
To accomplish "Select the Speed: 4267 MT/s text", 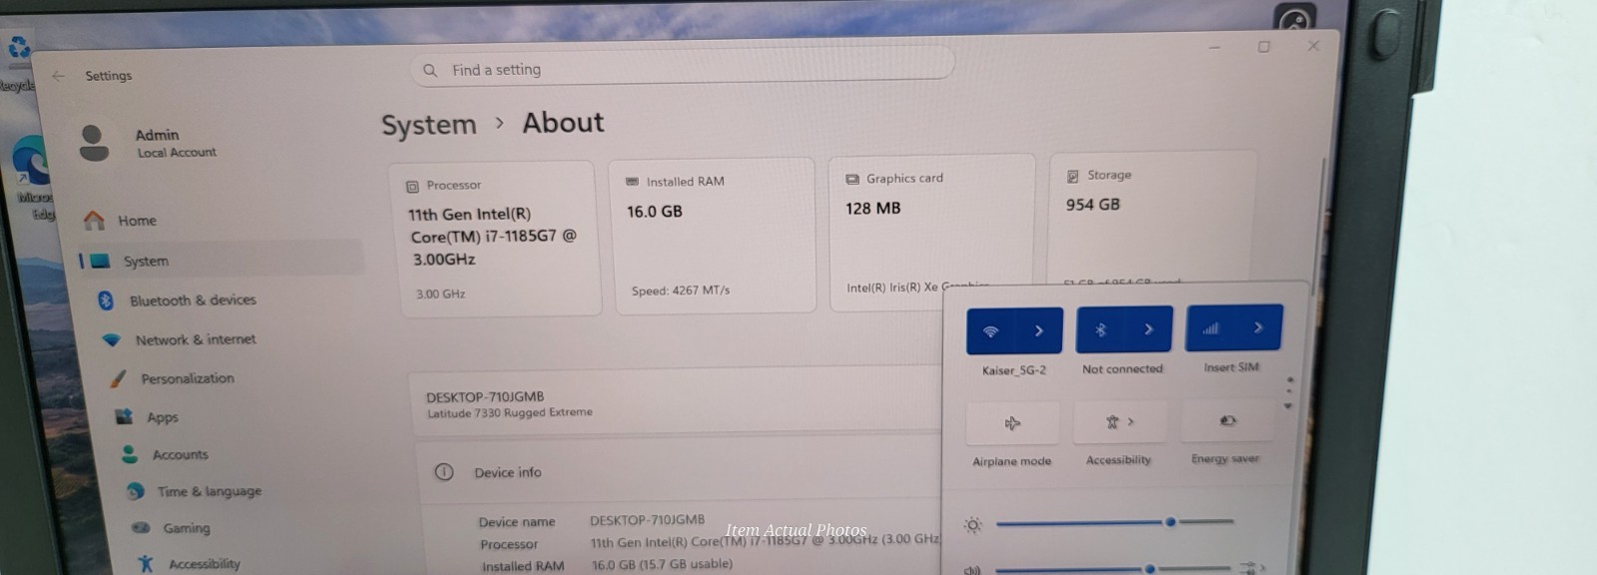I will point(680,290).
